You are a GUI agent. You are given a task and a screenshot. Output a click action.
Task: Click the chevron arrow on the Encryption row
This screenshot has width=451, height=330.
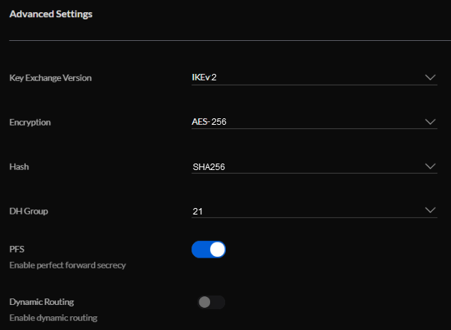pyautogui.click(x=430, y=121)
